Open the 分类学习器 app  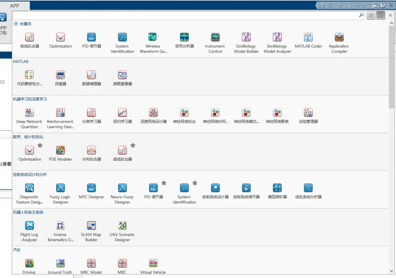pyautogui.click(x=91, y=116)
